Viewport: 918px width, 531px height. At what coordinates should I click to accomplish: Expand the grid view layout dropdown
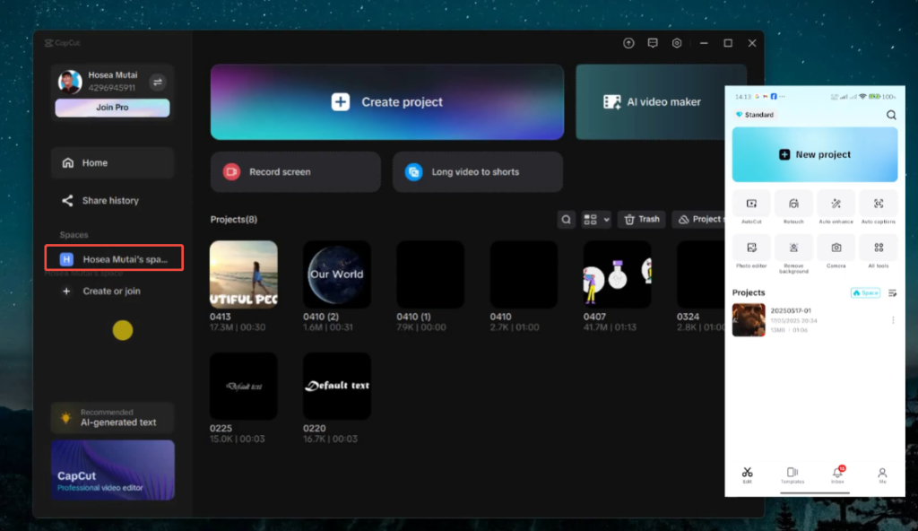pyautogui.click(x=596, y=220)
